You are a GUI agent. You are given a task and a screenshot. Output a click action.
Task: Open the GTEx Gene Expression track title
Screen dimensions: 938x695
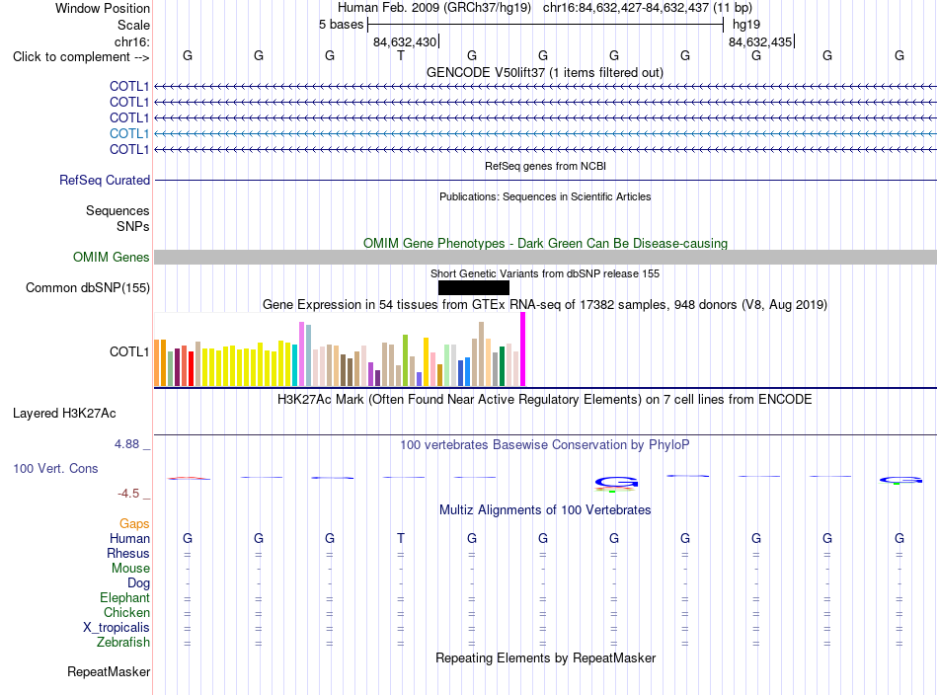click(x=545, y=304)
